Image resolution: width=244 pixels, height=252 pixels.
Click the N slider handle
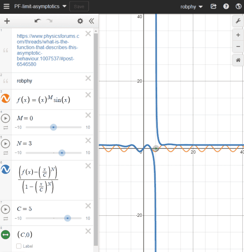pos(62,153)
